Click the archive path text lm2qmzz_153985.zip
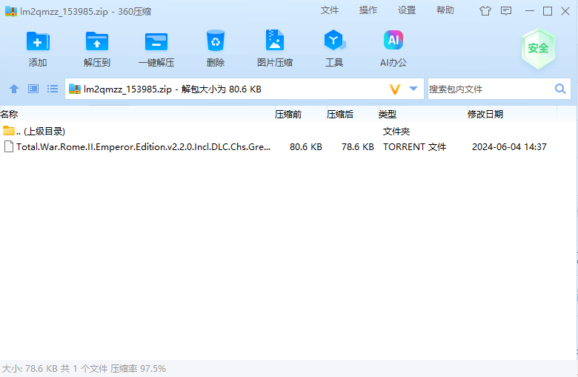The width and height of the screenshot is (578, 377). [x=128, y=89]
